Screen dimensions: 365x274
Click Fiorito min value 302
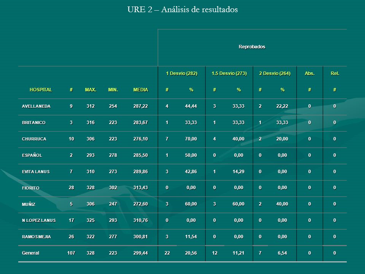pyautogui.click(x=113, y=188)
